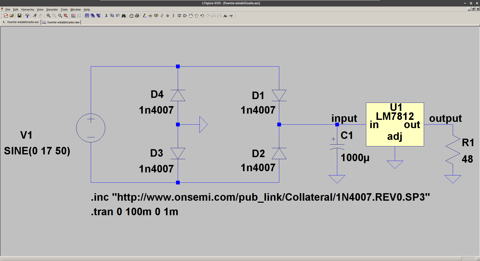Click the Label Net tool icon
The width and height of the screenshot is (480, 261).
(x=156, y=16)
